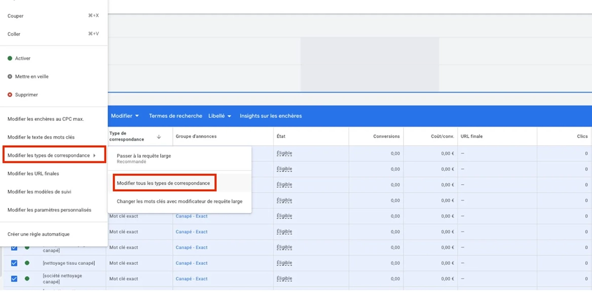592x294 pixels.
Task: Open the Modifier dropdown in blue bar
Action: click(125, 116)
